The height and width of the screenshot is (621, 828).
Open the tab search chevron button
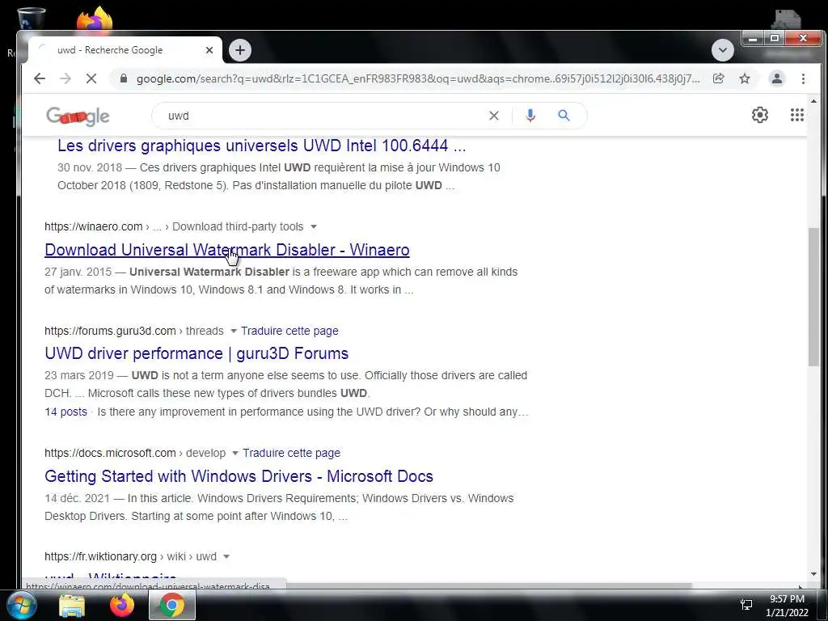(722, 50)
